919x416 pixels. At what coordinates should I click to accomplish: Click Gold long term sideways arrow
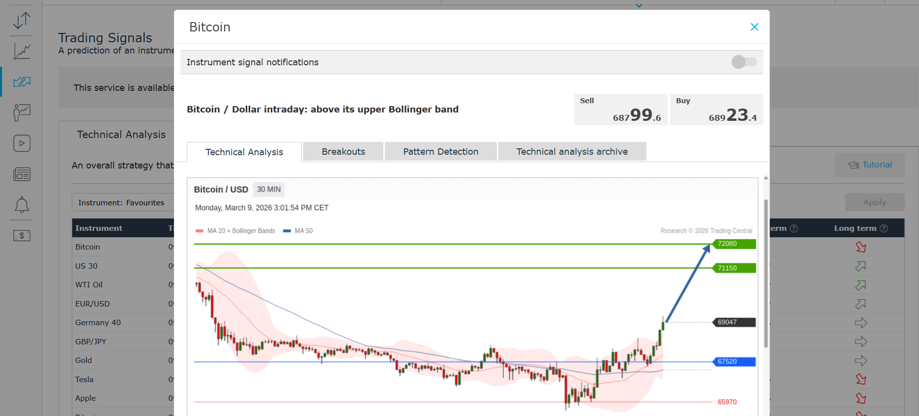tap(861, 361)
